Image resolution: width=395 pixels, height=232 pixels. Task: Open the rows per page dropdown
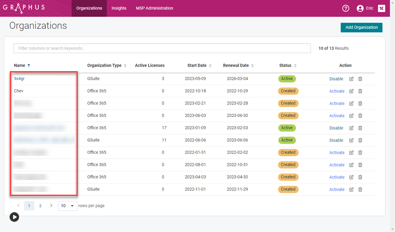[x=68, y=206]
